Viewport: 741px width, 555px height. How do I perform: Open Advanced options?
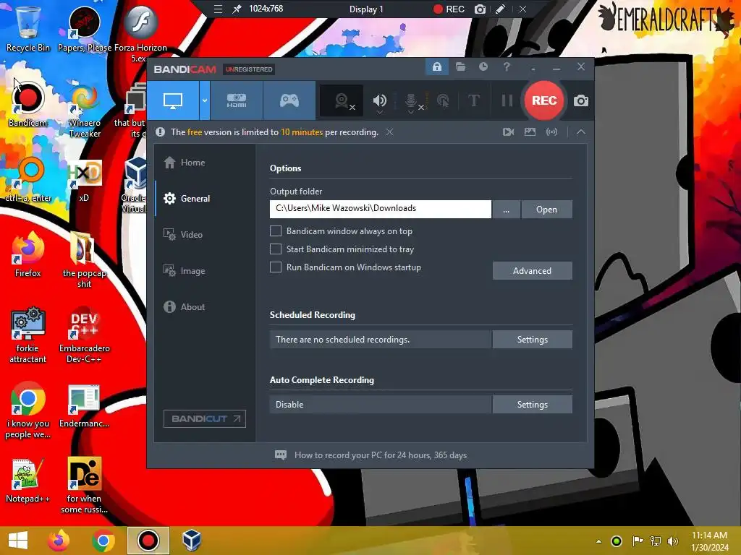tap(532, 271)
